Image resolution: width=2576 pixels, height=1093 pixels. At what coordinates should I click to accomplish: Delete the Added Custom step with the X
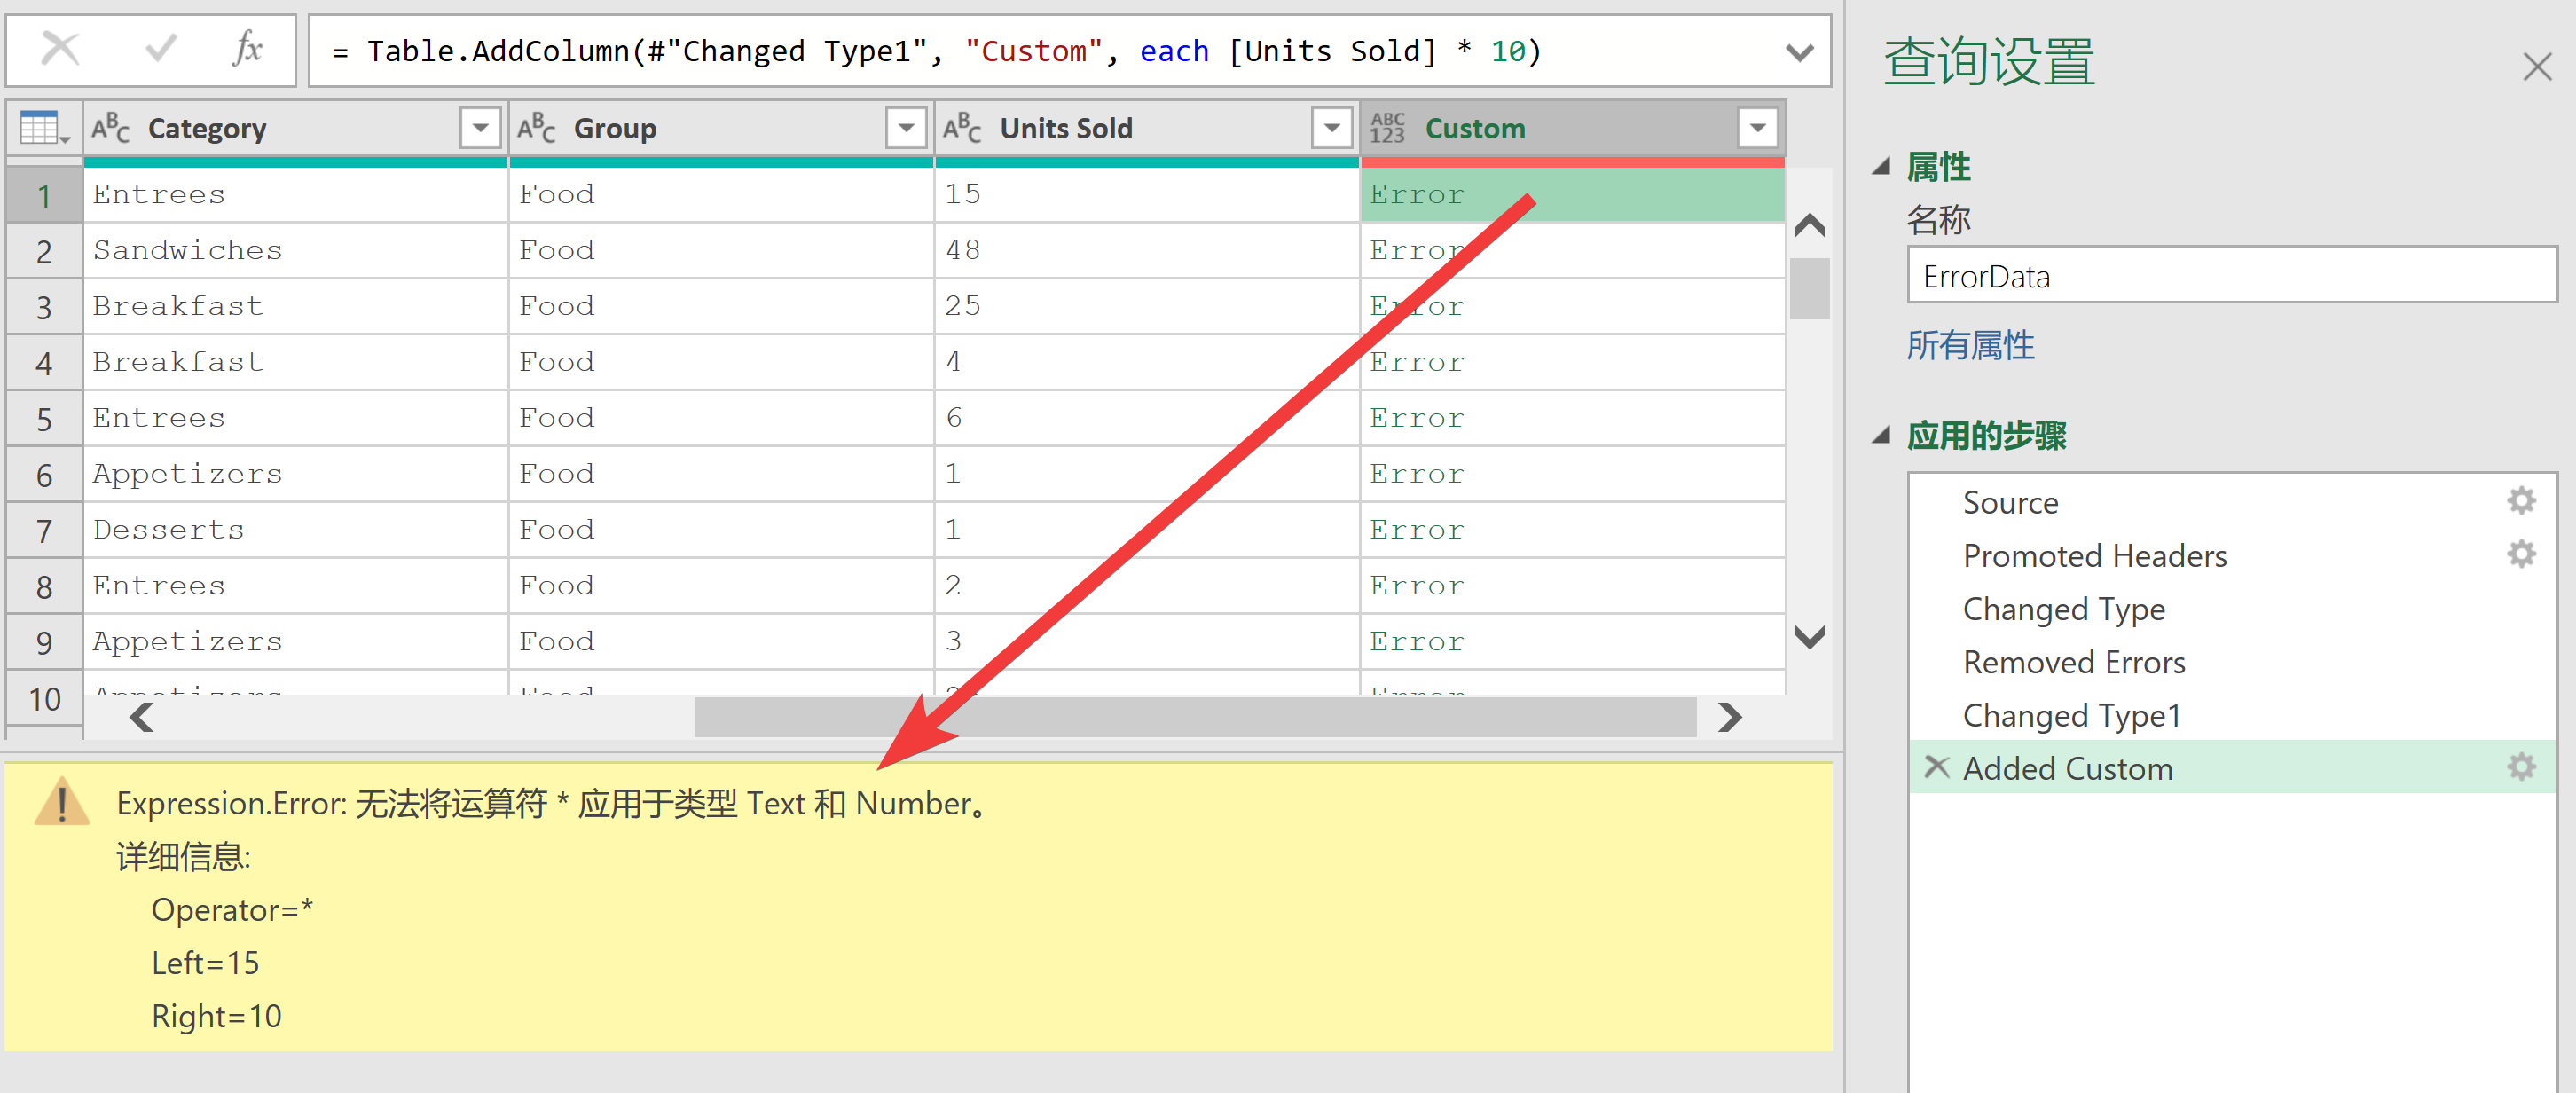pyautogui.click(x=1936, y=767)
